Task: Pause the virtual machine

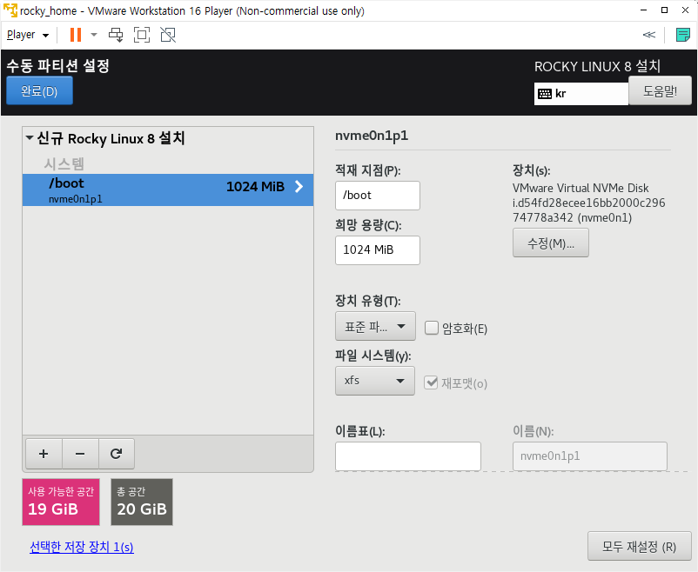Action: (x=76, y=35)
